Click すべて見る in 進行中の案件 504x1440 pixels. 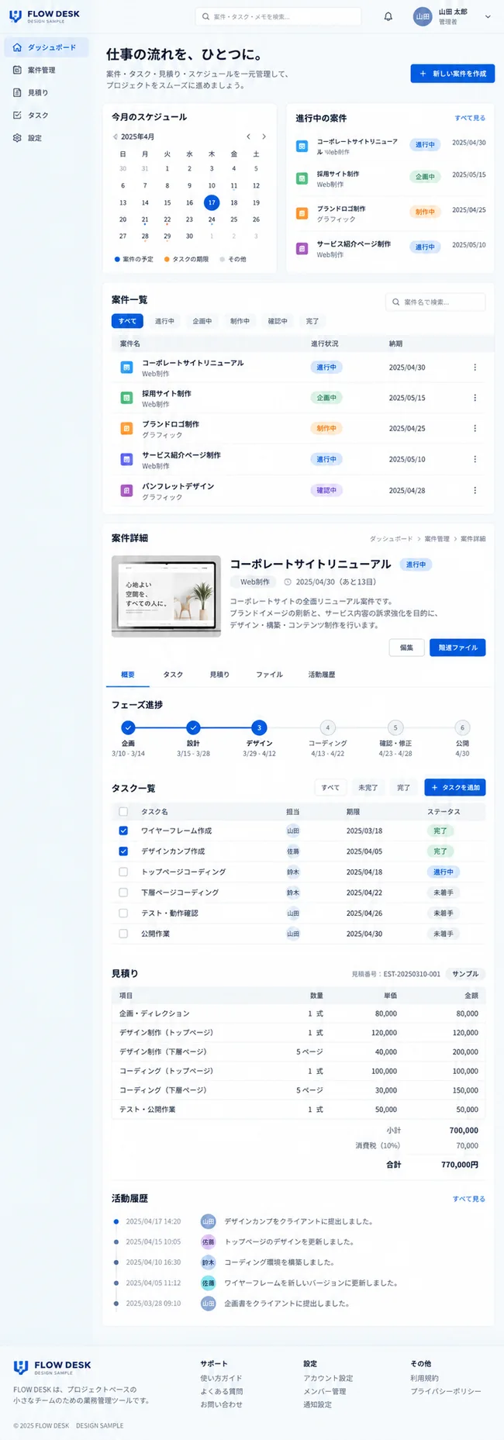470,118
